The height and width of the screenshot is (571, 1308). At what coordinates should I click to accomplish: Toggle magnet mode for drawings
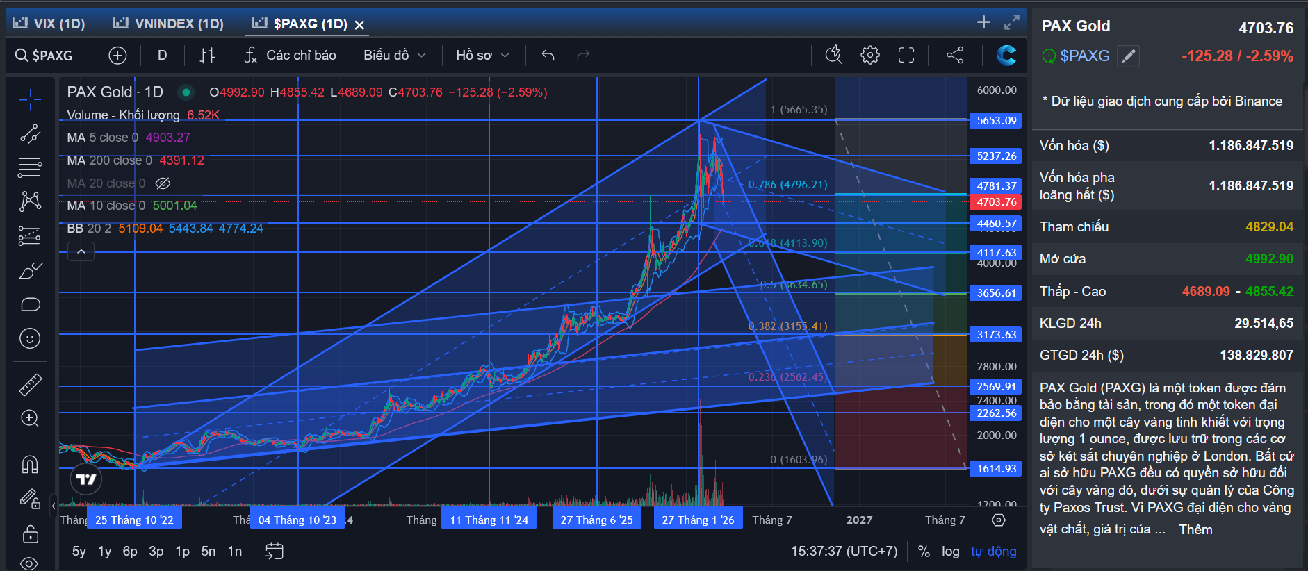pos(30,464)
